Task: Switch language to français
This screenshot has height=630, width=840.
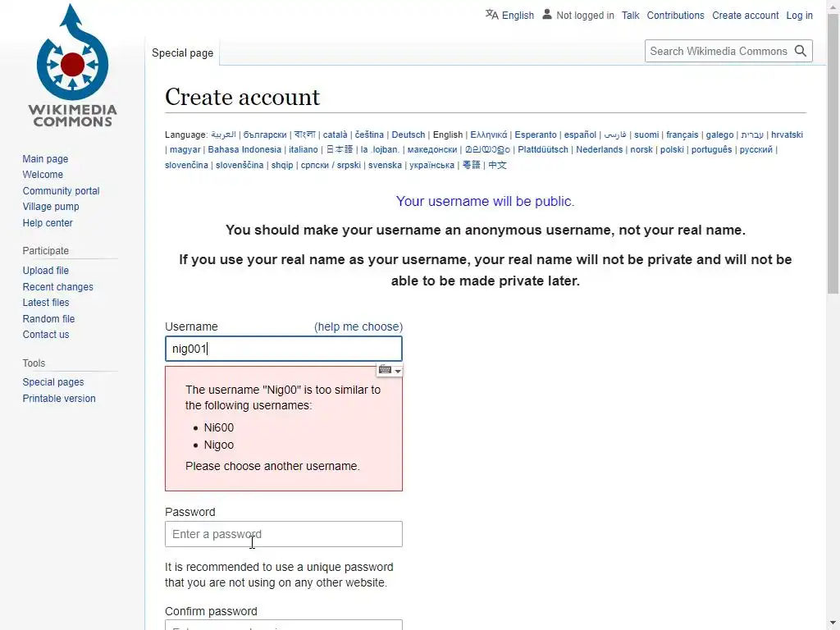Action: point(682,135)
